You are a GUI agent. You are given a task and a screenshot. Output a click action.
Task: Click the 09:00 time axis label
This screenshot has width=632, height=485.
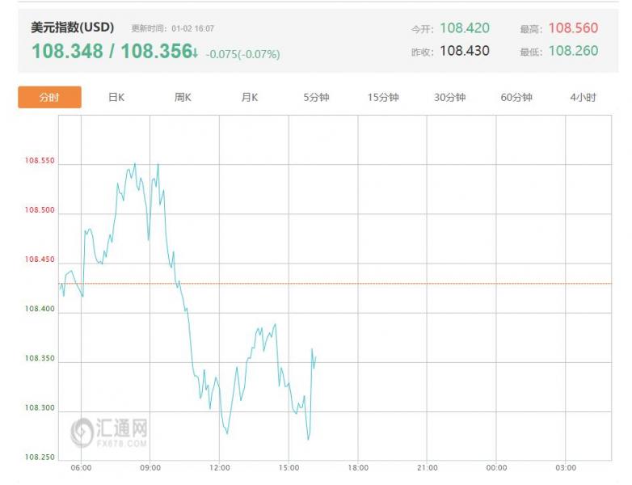[x=150, y=468]
